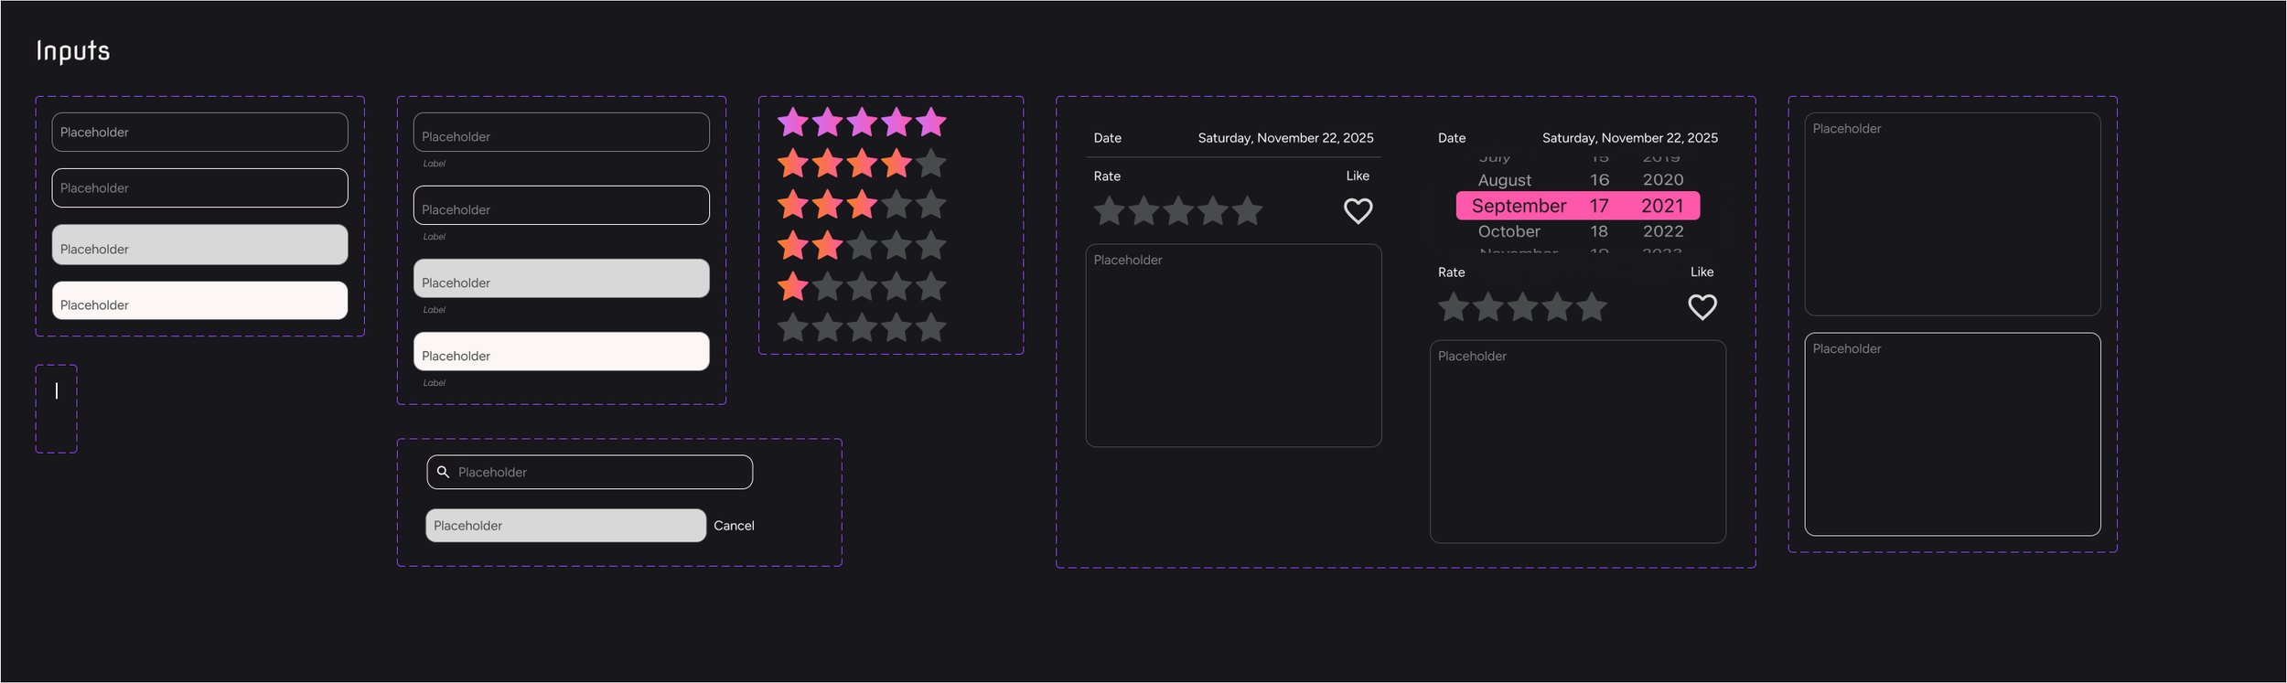This screenshot has height=683, width=2287.
Task: Click the second filled star in the two-star row
Action: pos(827,246)
